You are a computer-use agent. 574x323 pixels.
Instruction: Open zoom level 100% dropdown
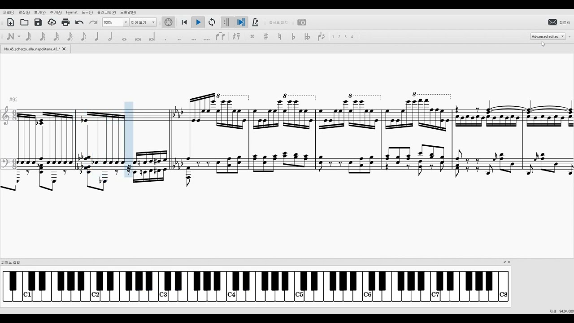coord(126,22)
